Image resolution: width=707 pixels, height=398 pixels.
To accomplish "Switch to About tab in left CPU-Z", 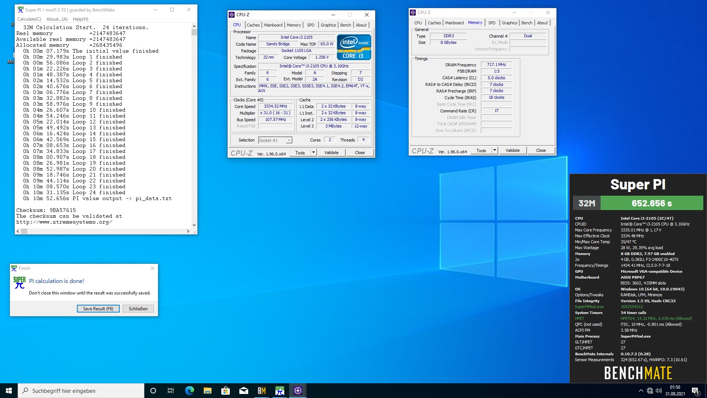I will (x=361, y=25).
